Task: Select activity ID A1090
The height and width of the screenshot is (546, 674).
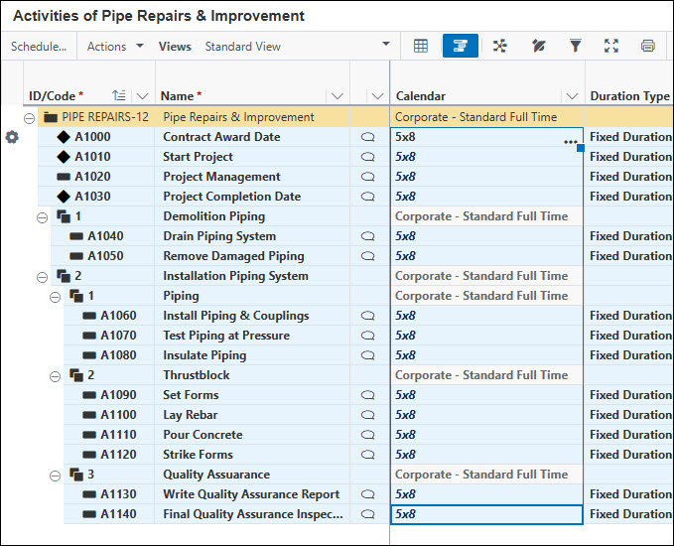Action: 118,395
